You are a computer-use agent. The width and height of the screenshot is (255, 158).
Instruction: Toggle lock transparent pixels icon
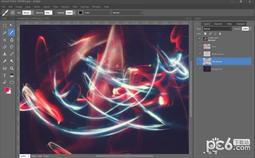tap(205, 34)
